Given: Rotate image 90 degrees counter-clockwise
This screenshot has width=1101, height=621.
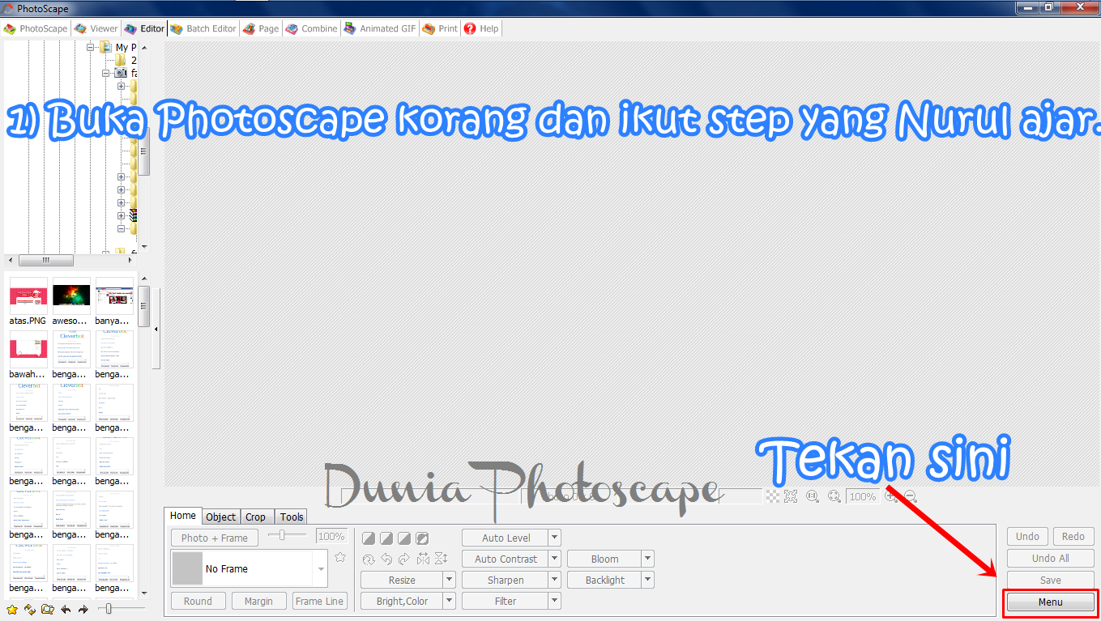Looking at the screenshot, I should 386,559.
